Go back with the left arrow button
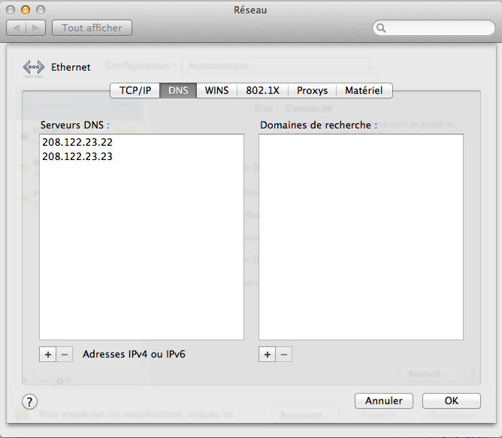 [16, 29]
